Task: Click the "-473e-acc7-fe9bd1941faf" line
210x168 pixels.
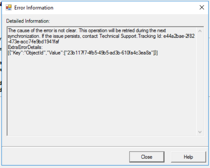Action: (34, 41)
